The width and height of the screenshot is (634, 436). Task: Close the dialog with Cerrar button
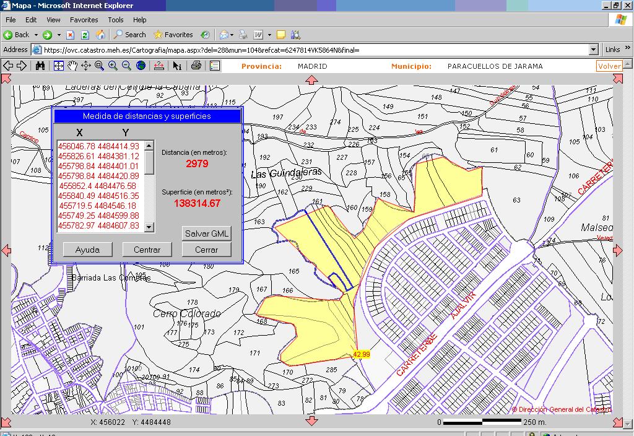click(206, 250)
